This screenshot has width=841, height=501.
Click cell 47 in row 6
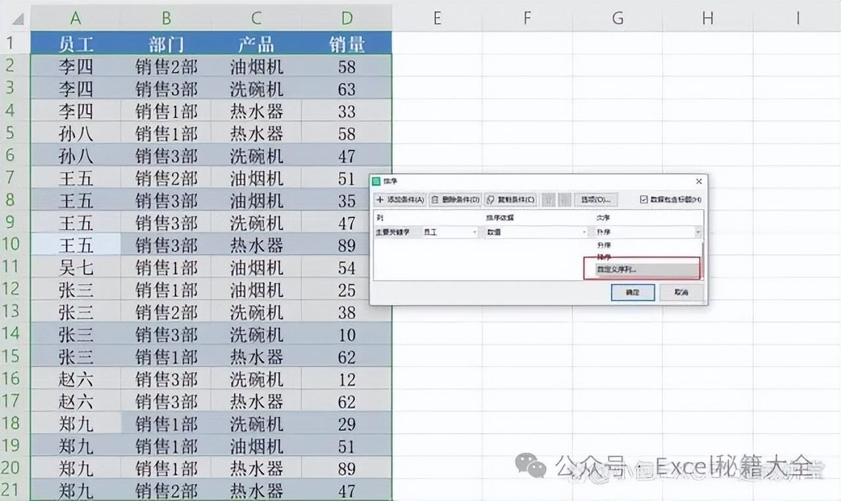point(347,155)
